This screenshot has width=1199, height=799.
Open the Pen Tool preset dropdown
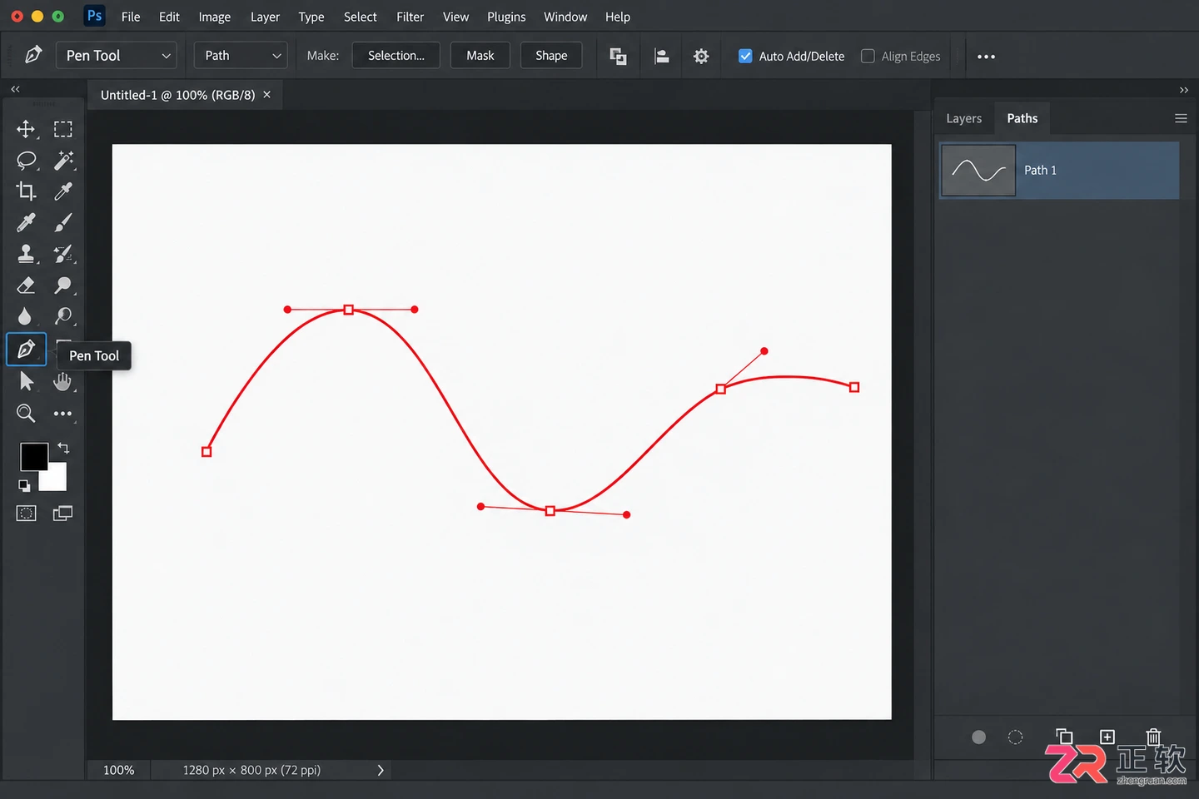tap(117, 56)
